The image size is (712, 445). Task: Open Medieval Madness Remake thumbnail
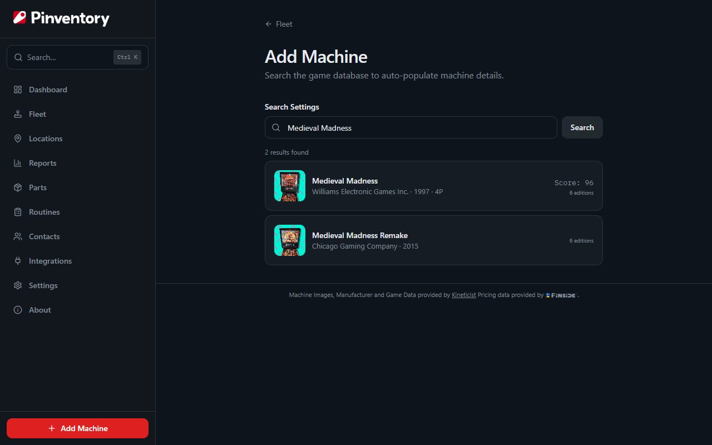290,240
